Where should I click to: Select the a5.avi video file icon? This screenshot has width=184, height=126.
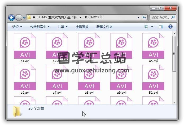[153, 46]
